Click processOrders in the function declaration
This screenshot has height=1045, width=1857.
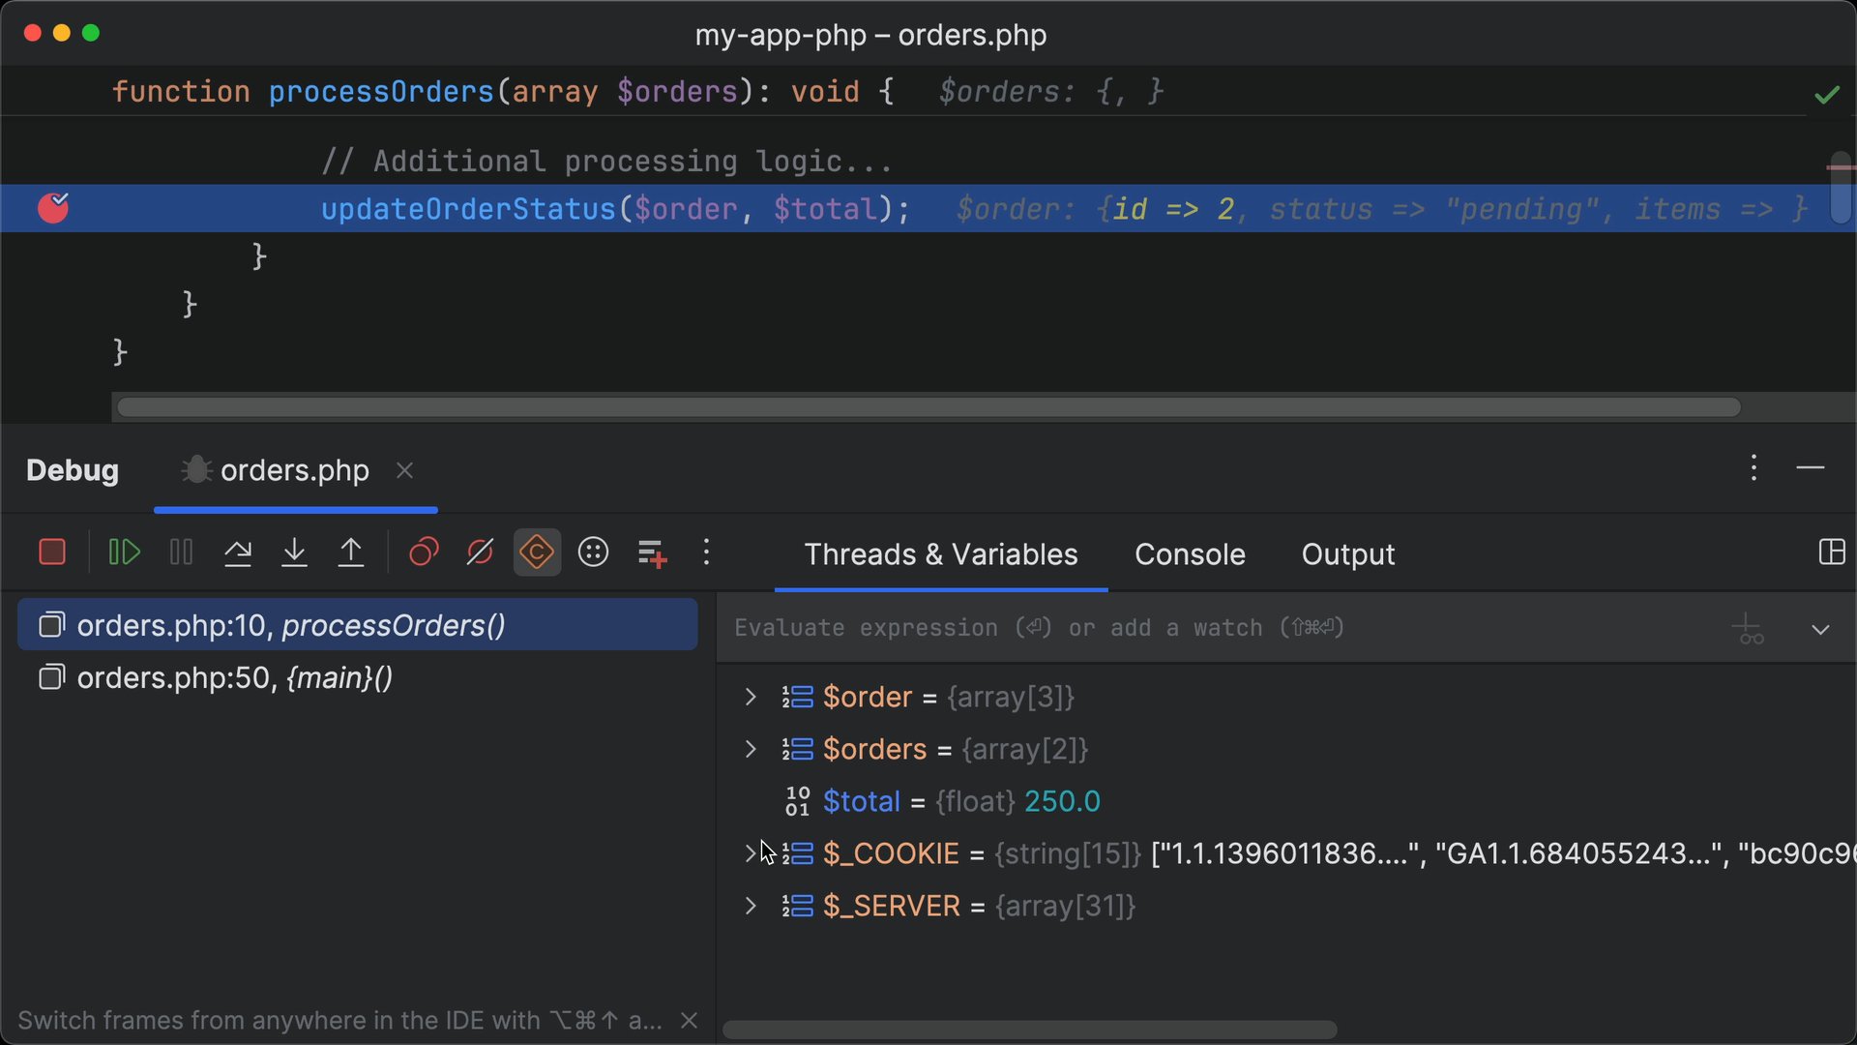(x=381, y=91)
